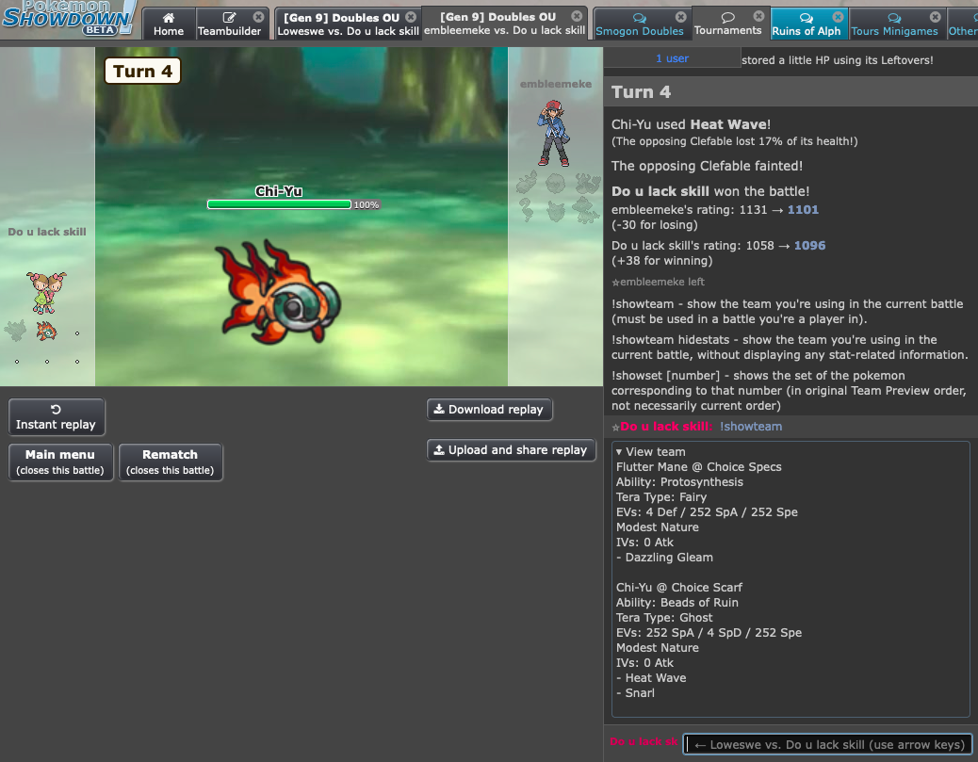Viewport: 978px width, 762px height.
Task: Click the Turn 4 indicator label
Action: click(143, 71)
